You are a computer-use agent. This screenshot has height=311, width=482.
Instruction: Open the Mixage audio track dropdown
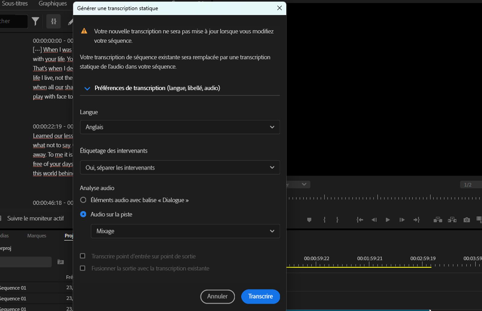185,231
